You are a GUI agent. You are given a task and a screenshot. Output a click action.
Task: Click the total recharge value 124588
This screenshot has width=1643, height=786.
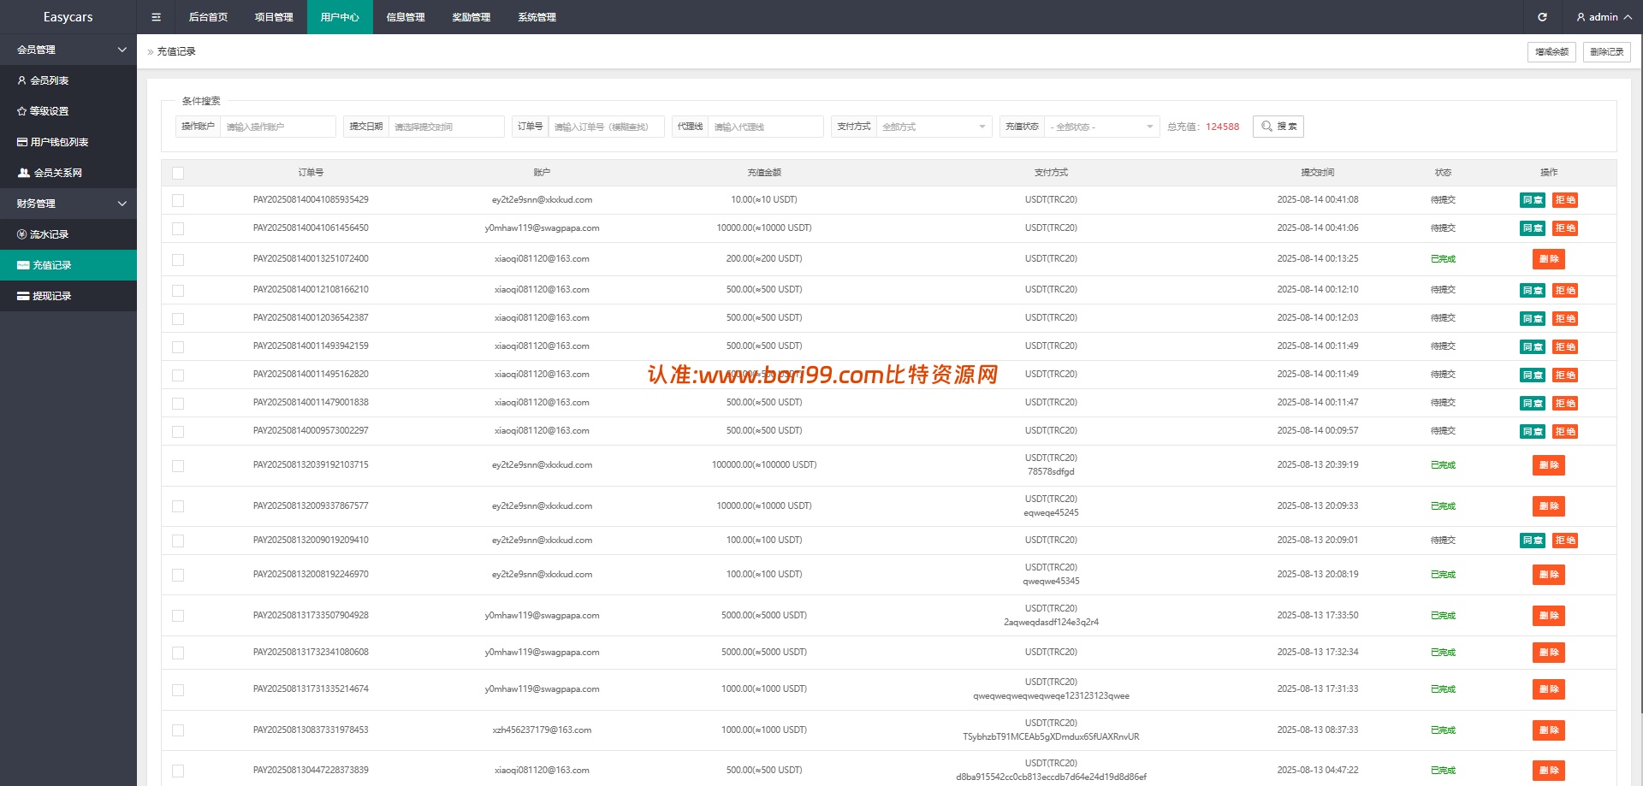click(x=1222, y=127)
